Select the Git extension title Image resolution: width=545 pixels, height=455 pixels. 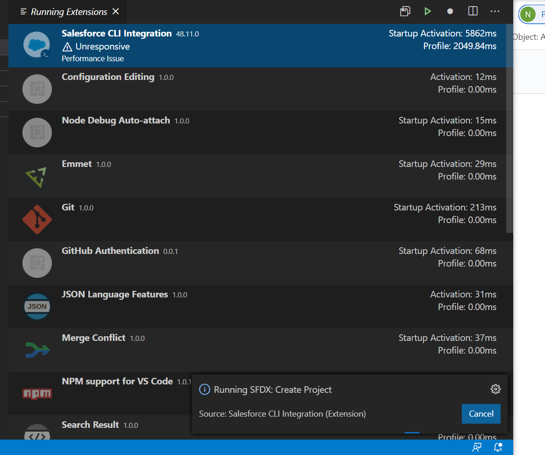click(x=68, y=207)
